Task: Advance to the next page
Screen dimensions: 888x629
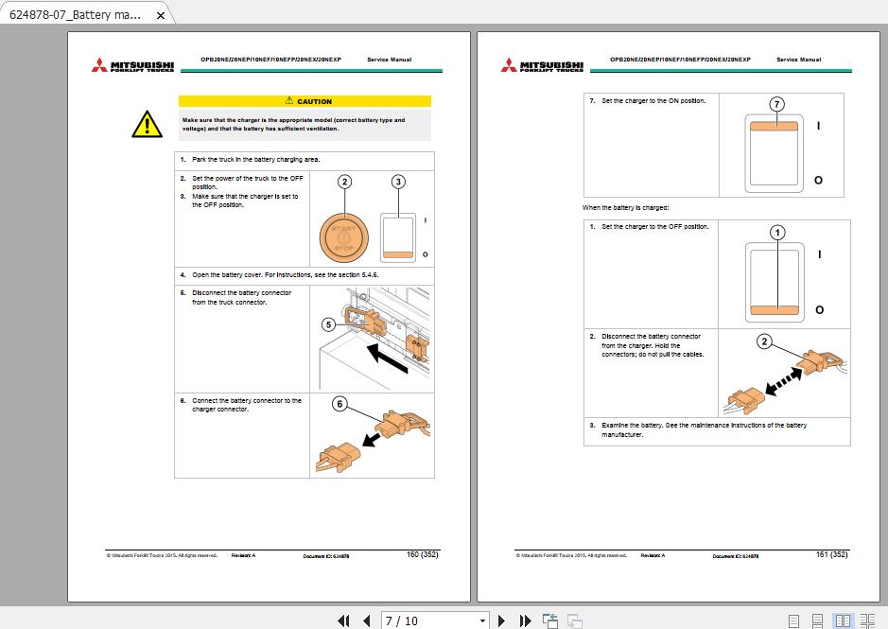Action: 501,620
